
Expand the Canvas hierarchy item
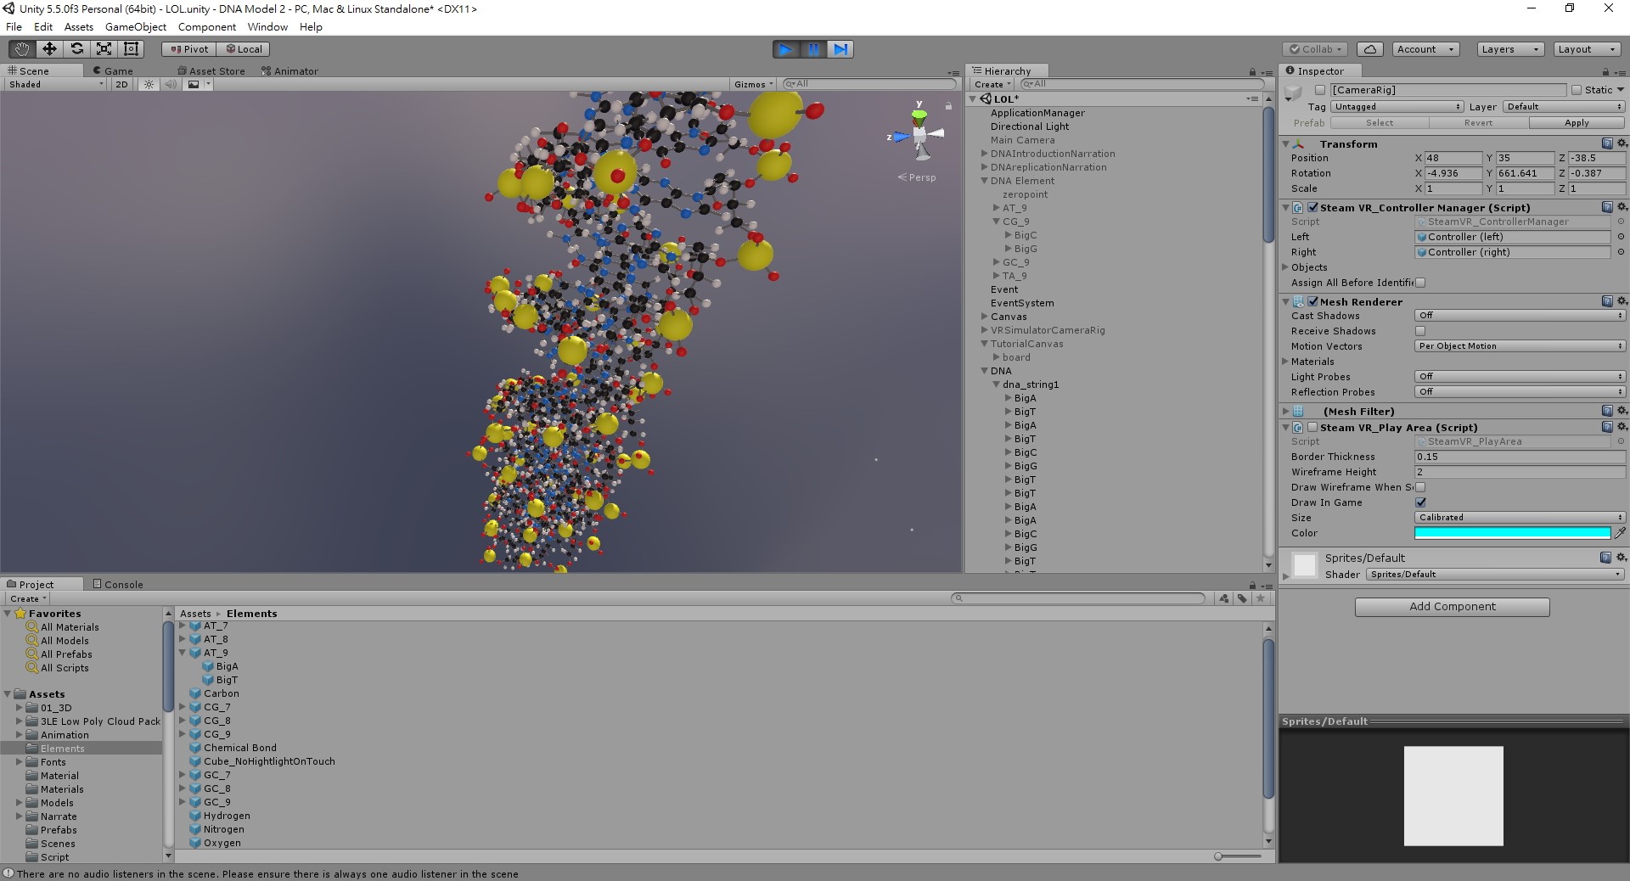coord(985,317)
